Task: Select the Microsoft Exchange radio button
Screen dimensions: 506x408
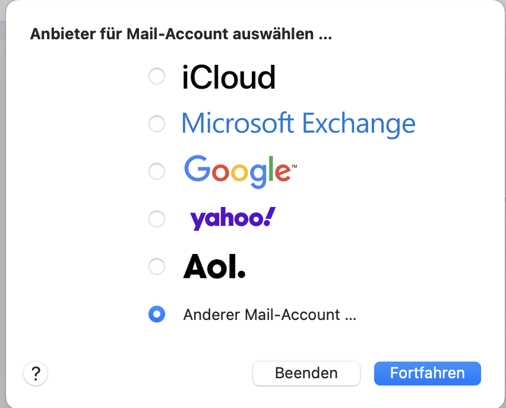Action: click(157, 124)
